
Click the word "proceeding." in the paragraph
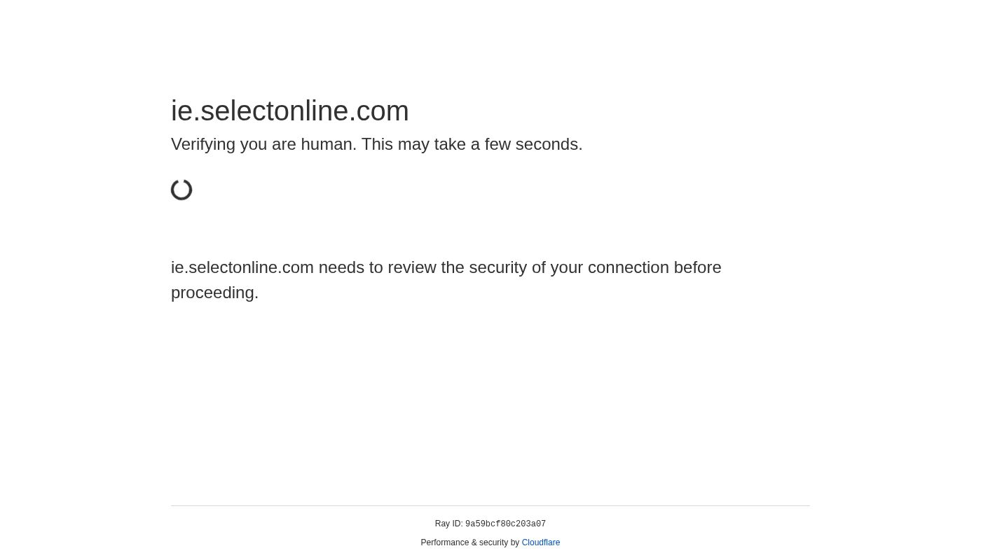[x=214, y=293]
